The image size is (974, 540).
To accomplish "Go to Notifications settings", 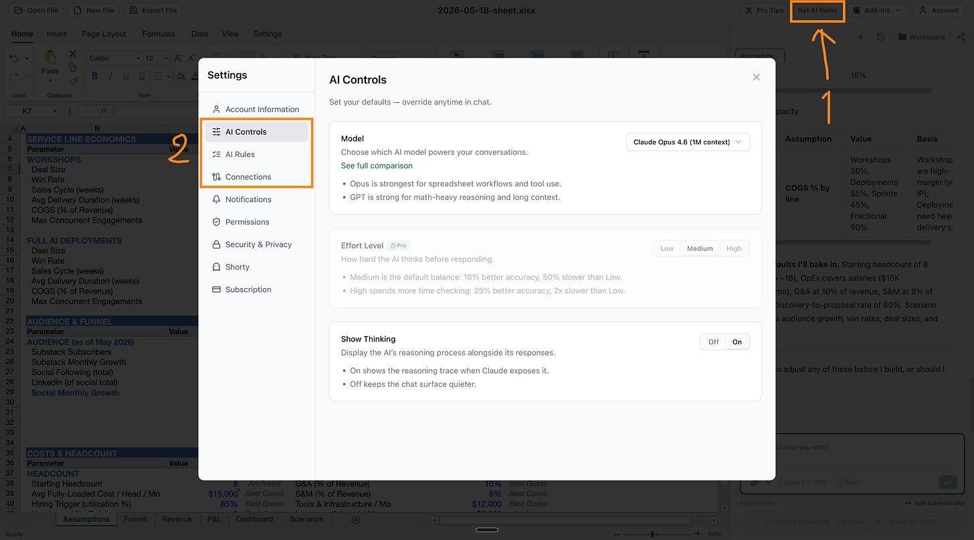I will [x=257, y=199].
